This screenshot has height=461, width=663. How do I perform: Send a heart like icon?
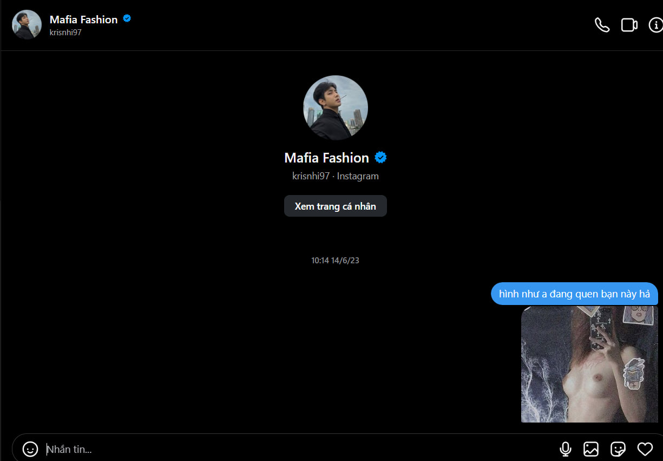point(645,449)
